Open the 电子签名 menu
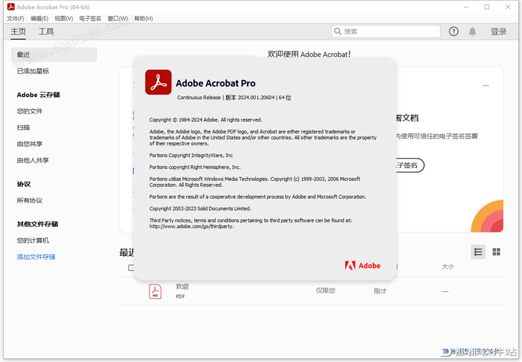 (90, 18)
